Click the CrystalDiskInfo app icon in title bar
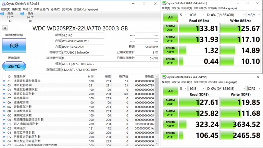 [x=3, y=3]
